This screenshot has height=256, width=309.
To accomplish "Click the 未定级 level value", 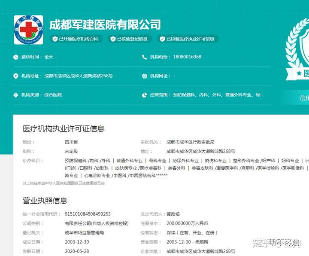I will click(x=71, y=151).
